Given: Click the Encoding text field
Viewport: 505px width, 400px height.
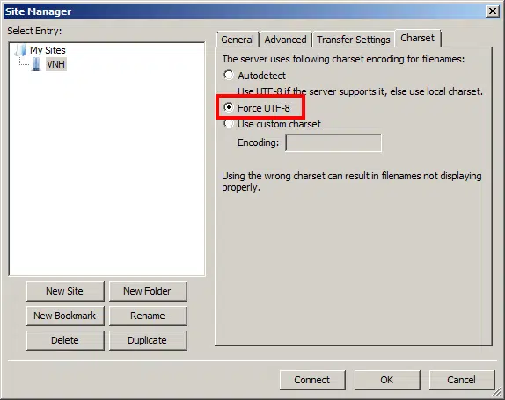Looking at the screenshot, I should (x=333, y=143).
